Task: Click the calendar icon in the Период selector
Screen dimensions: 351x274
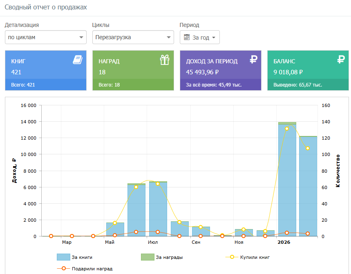Action: coord(187,37)
